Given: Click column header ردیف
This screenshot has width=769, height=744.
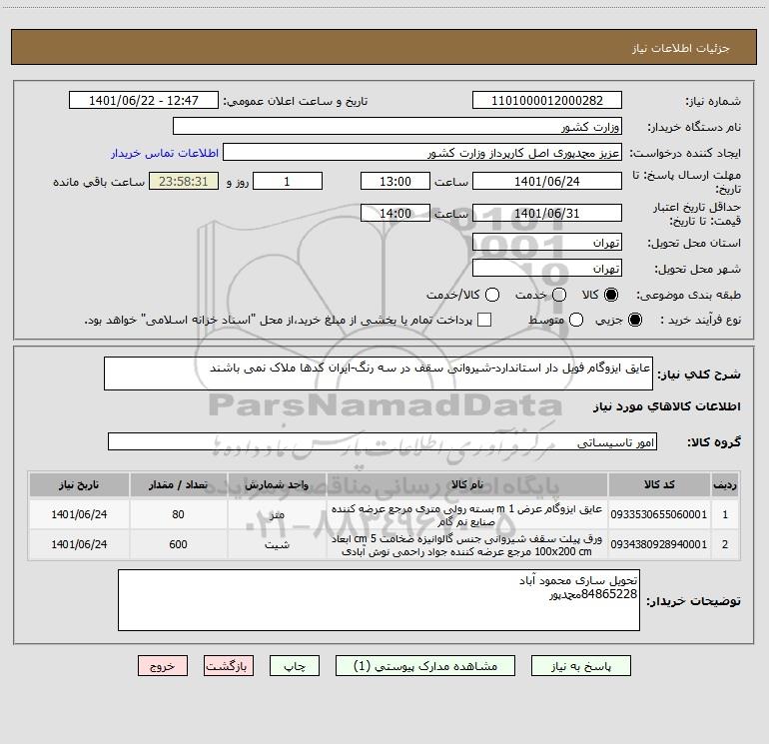Looking at the screenshot, I should pyautogui.click(x=725, y=484).
